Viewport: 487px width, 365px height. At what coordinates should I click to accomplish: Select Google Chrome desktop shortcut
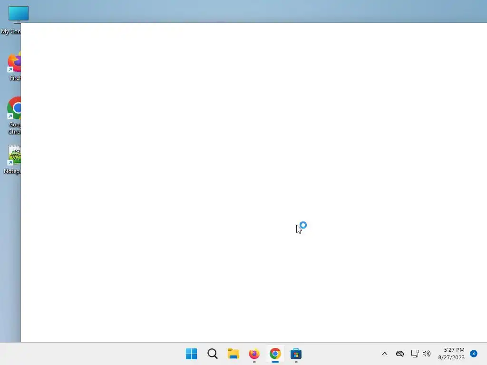tap(14, 115)
